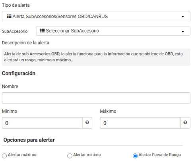The image size is (196, 161).
Task: Click the SubAccesorio label
Action: [15, 31]
